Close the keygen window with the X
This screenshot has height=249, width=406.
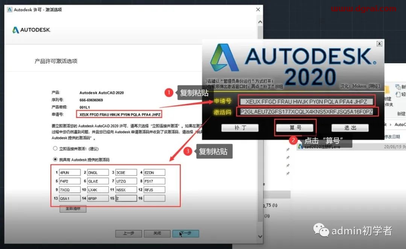(379, 44)
